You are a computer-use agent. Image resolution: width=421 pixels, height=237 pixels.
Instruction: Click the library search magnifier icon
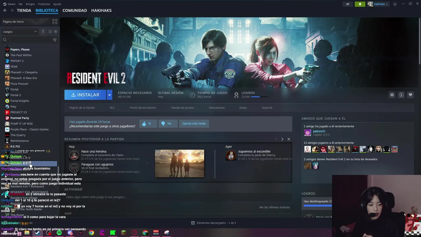[5, 40]
